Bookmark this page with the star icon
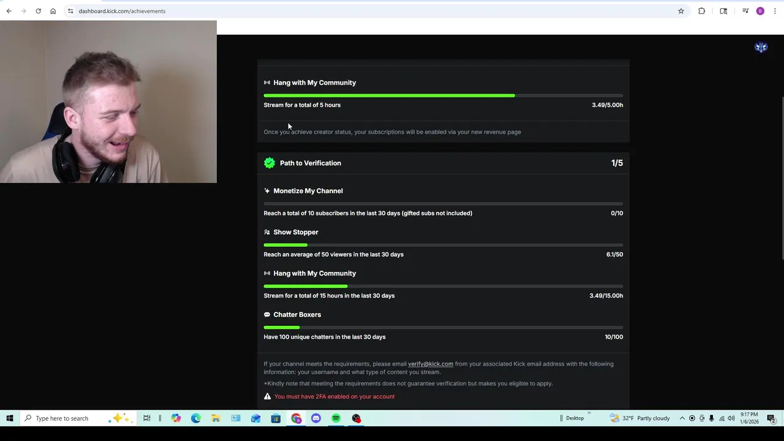Image resolution: width=784 pixels, height=441 pixels. coord(680,11)
